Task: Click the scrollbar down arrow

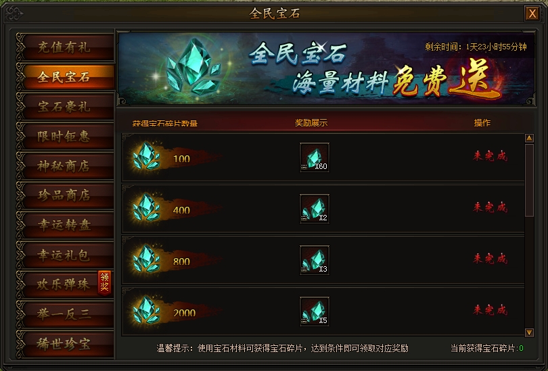Action: click(529, 332)
